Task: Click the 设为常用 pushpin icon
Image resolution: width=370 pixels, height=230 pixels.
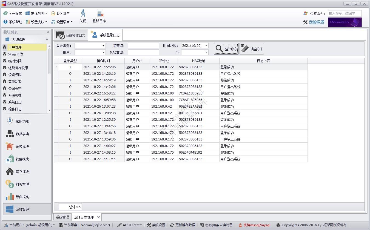Action: point(54,13)
